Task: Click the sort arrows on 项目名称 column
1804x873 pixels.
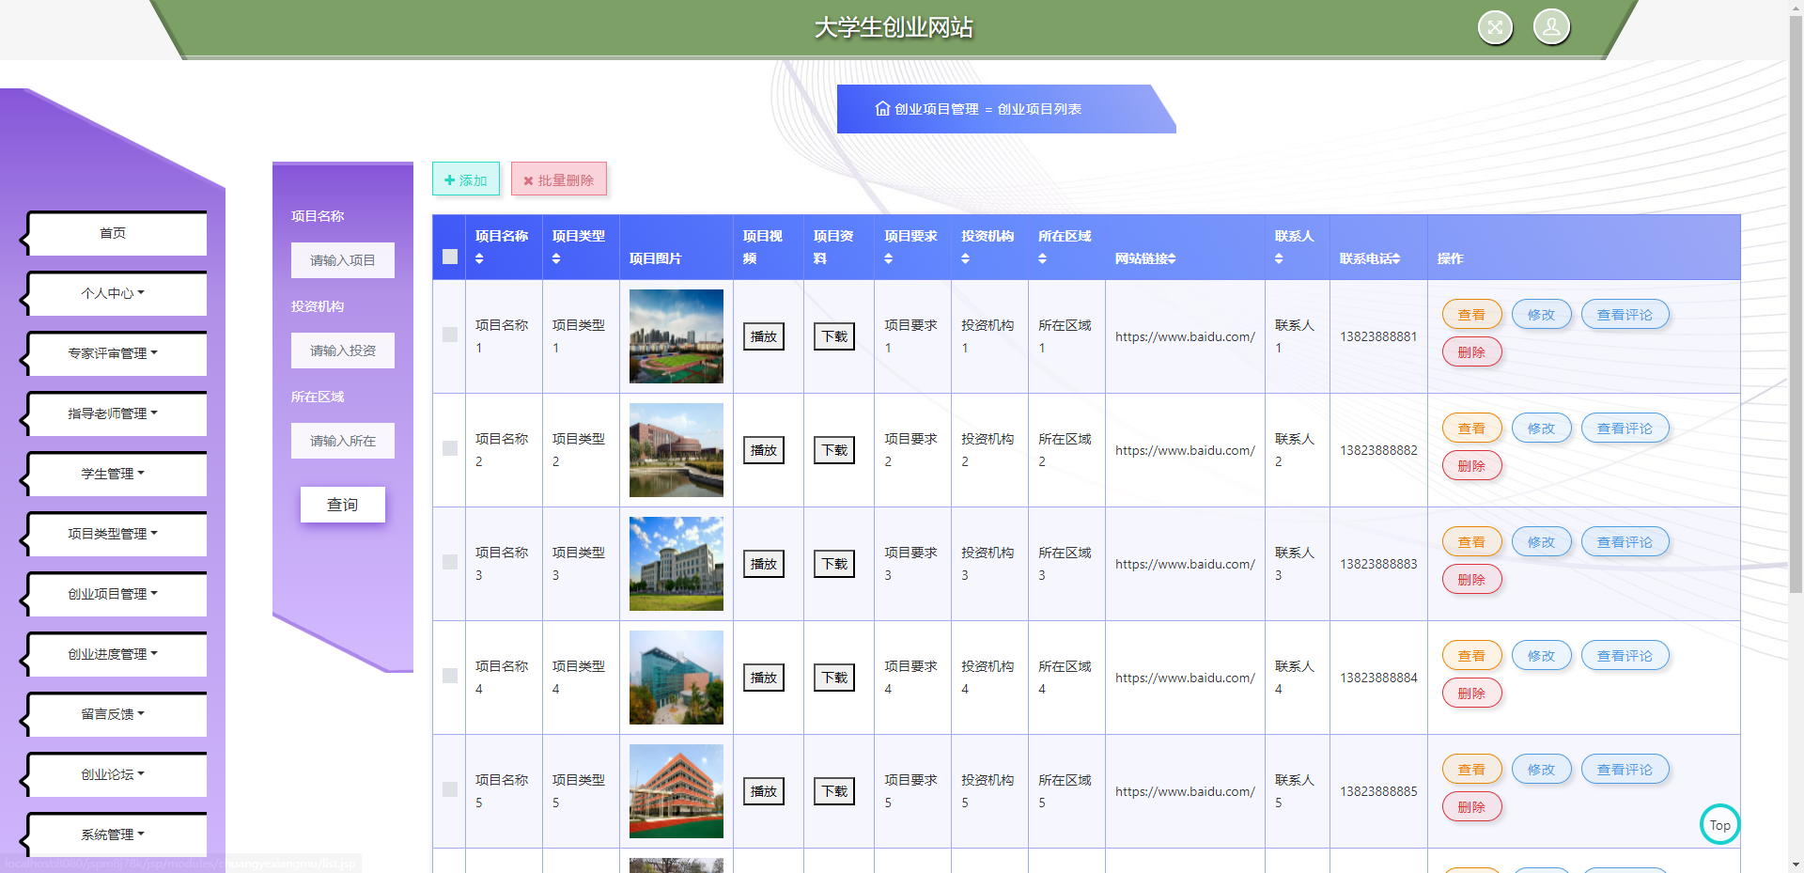Action: coord(479,259)
